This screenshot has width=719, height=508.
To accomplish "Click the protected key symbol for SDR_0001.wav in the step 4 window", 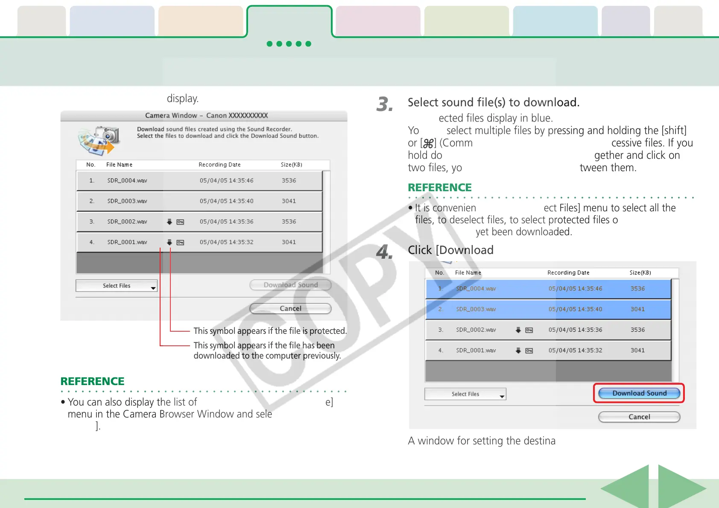I will coord(529,351).
